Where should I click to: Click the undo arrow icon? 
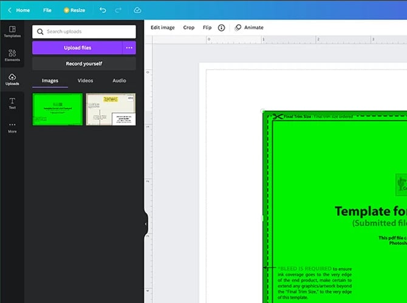click(x=103, y=10)
